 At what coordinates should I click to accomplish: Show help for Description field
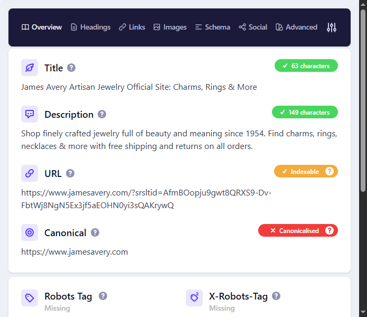coord(102,114)
